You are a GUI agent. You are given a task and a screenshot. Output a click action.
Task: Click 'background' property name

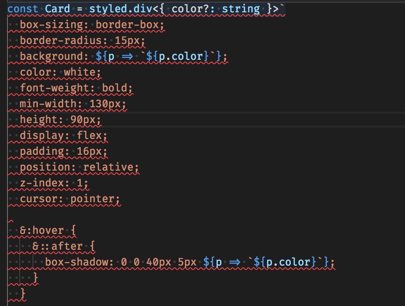(51, 56)
